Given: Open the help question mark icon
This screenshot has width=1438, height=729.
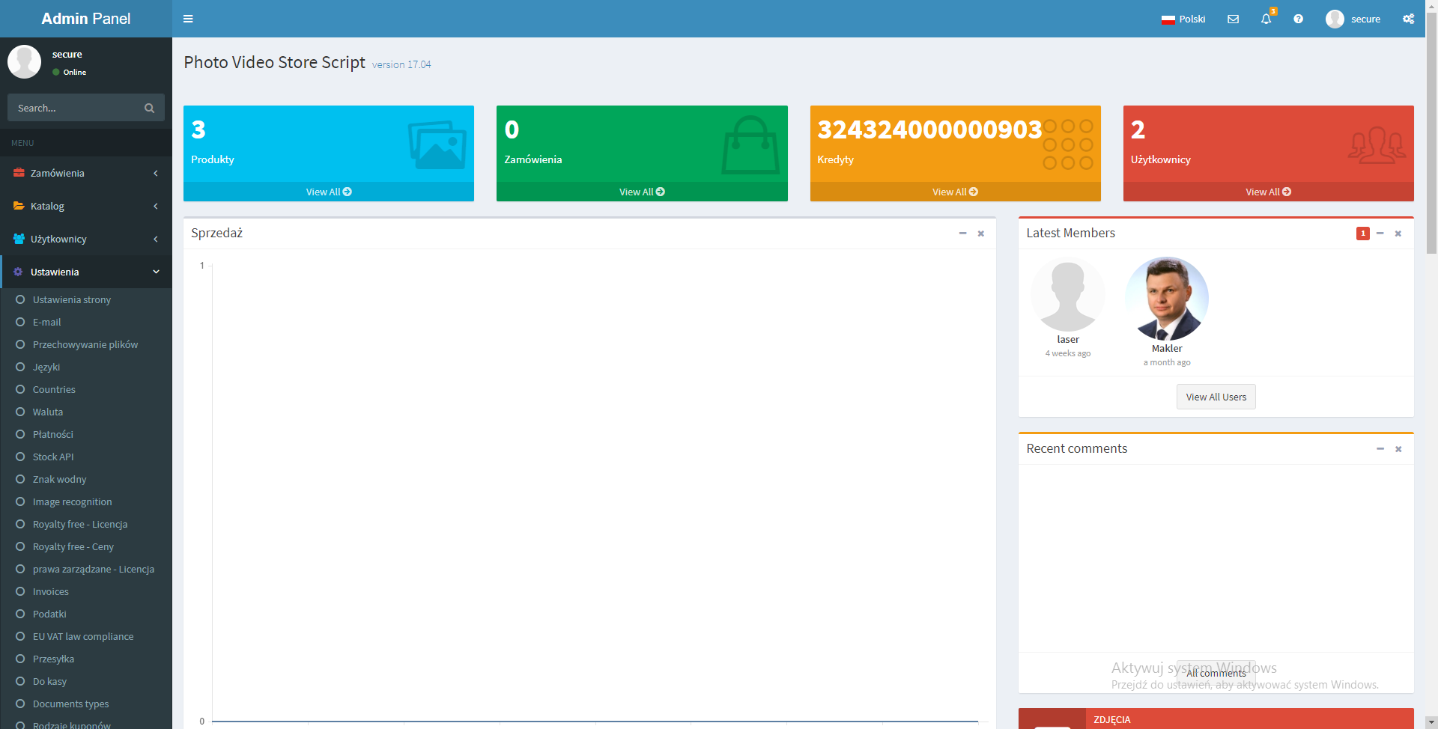Looking at the screenshot, I should click(x=1298, y=19).
